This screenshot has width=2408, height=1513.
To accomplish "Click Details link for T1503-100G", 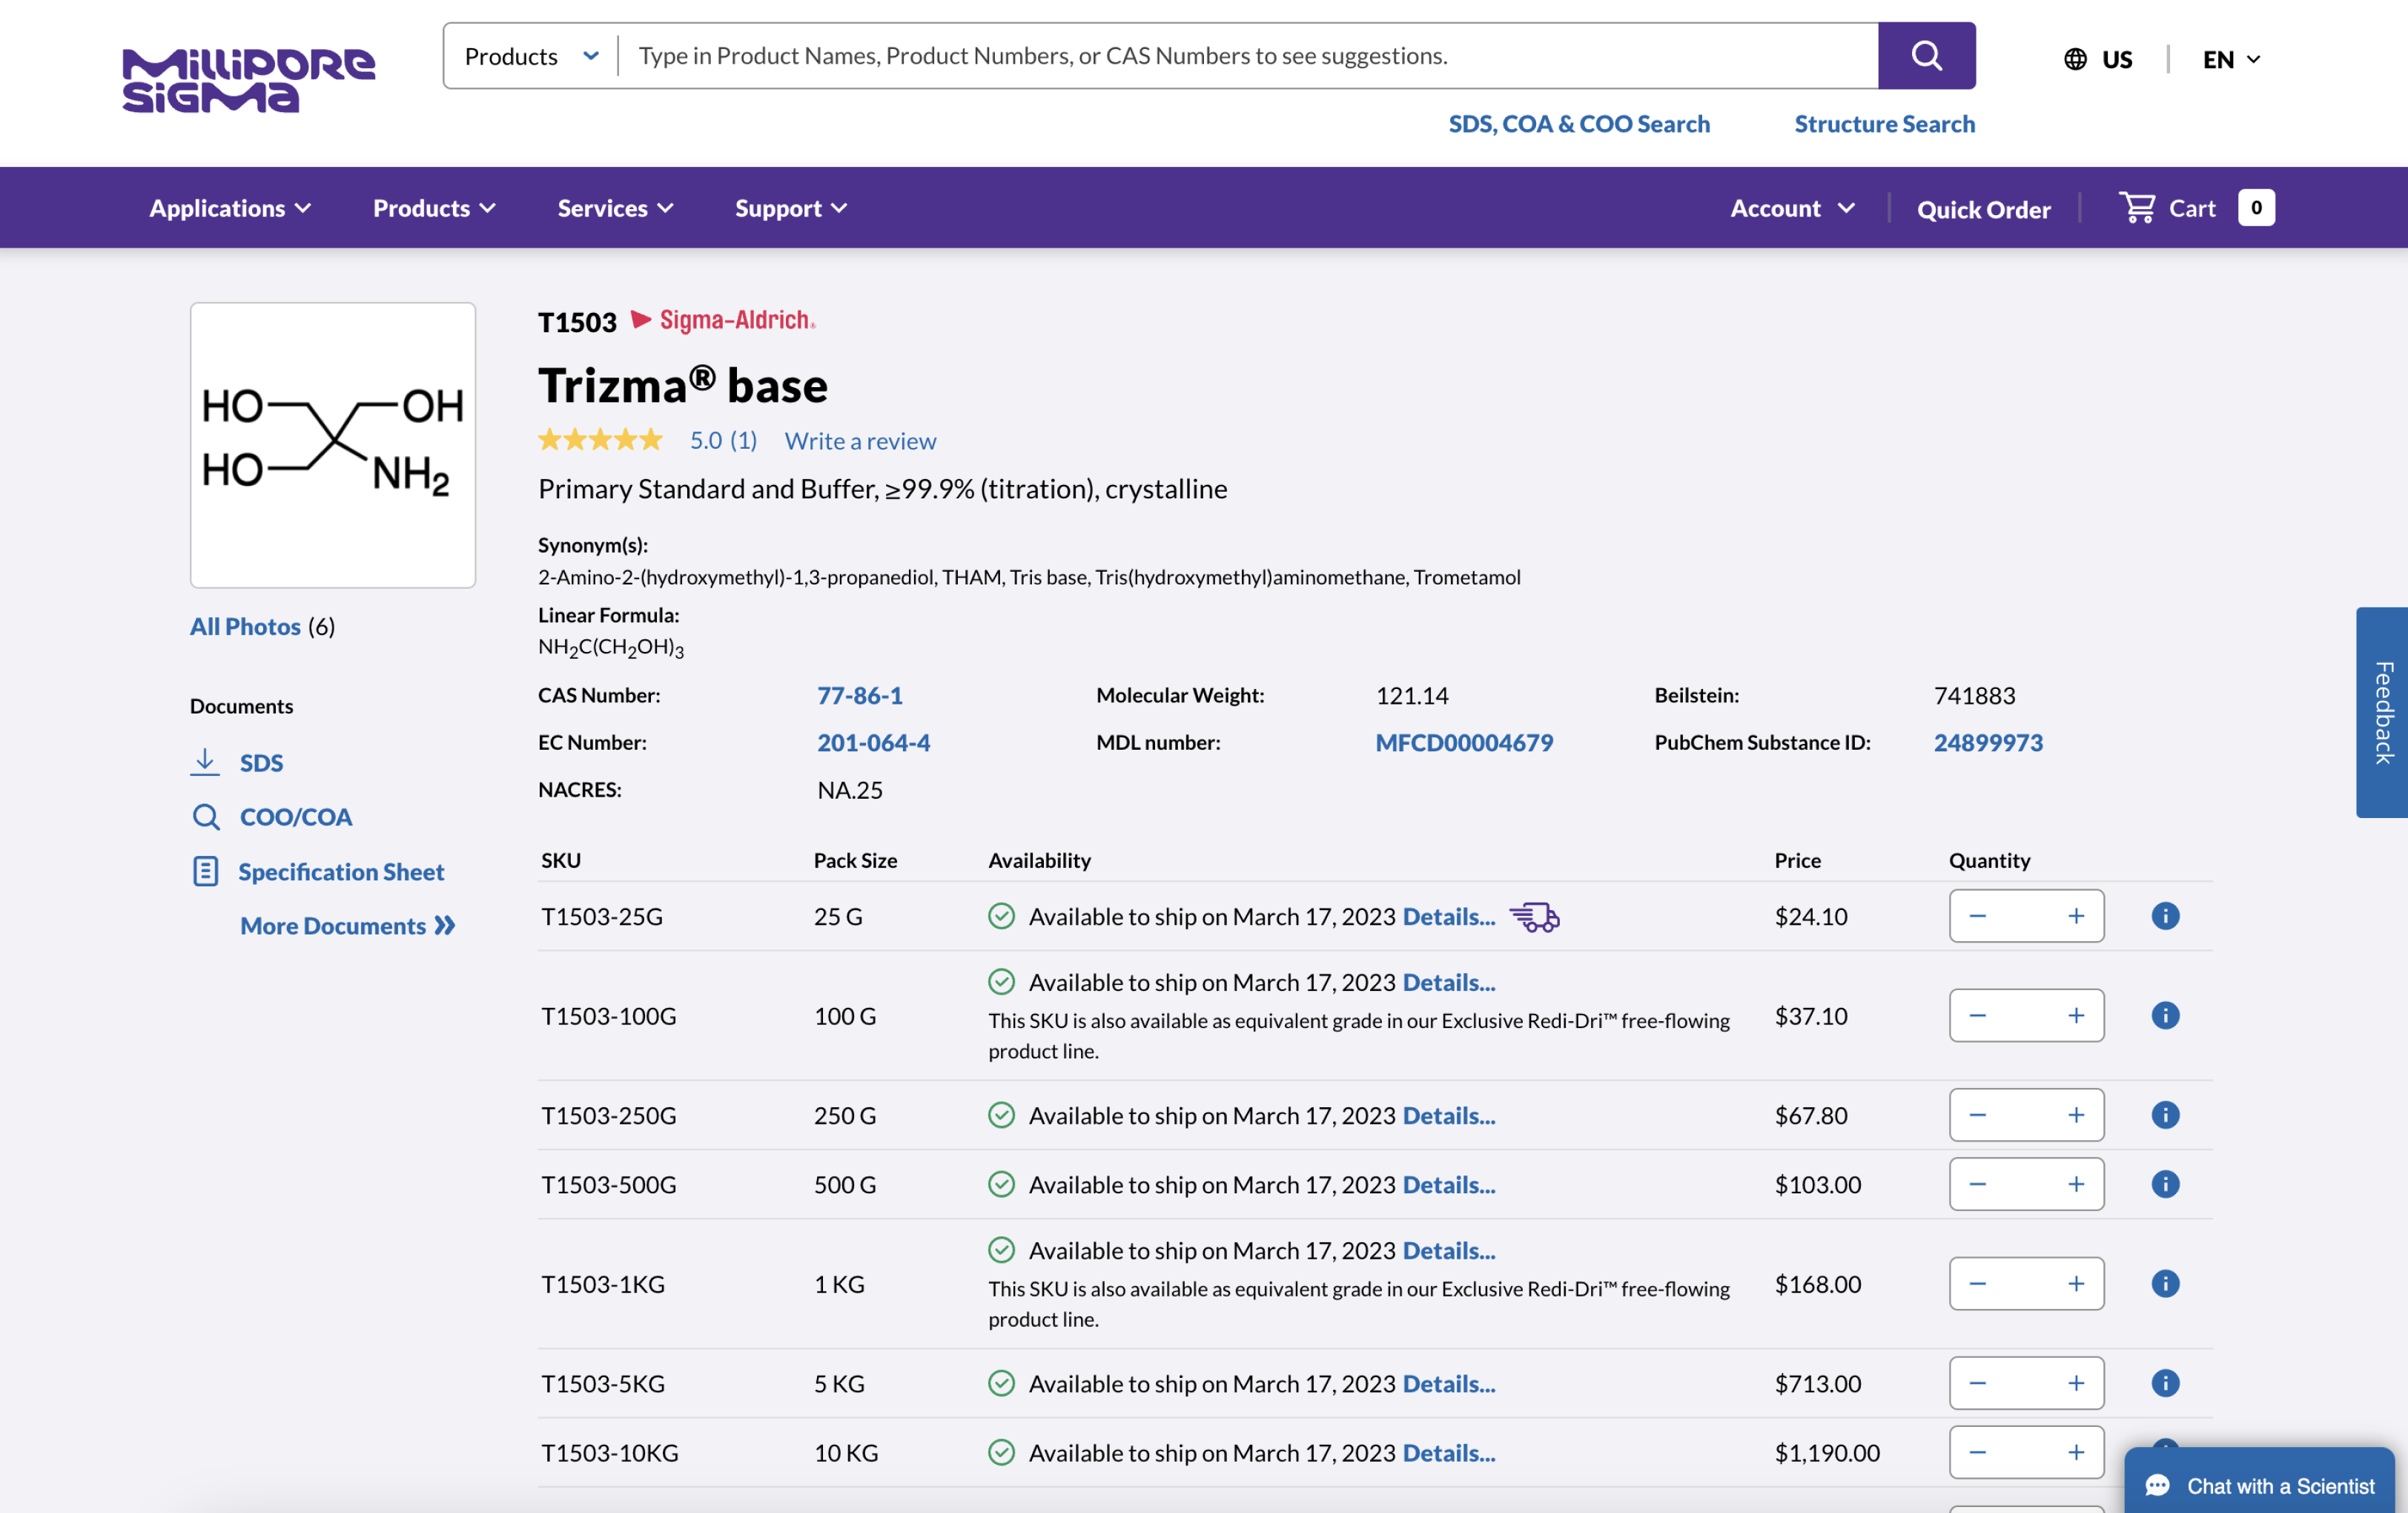I will pyautogui.click(x=1449, y=982).
